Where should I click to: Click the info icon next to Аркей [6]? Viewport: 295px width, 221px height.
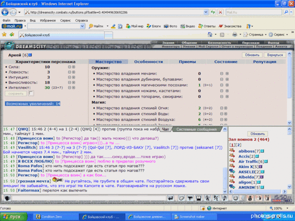(30, 55)
